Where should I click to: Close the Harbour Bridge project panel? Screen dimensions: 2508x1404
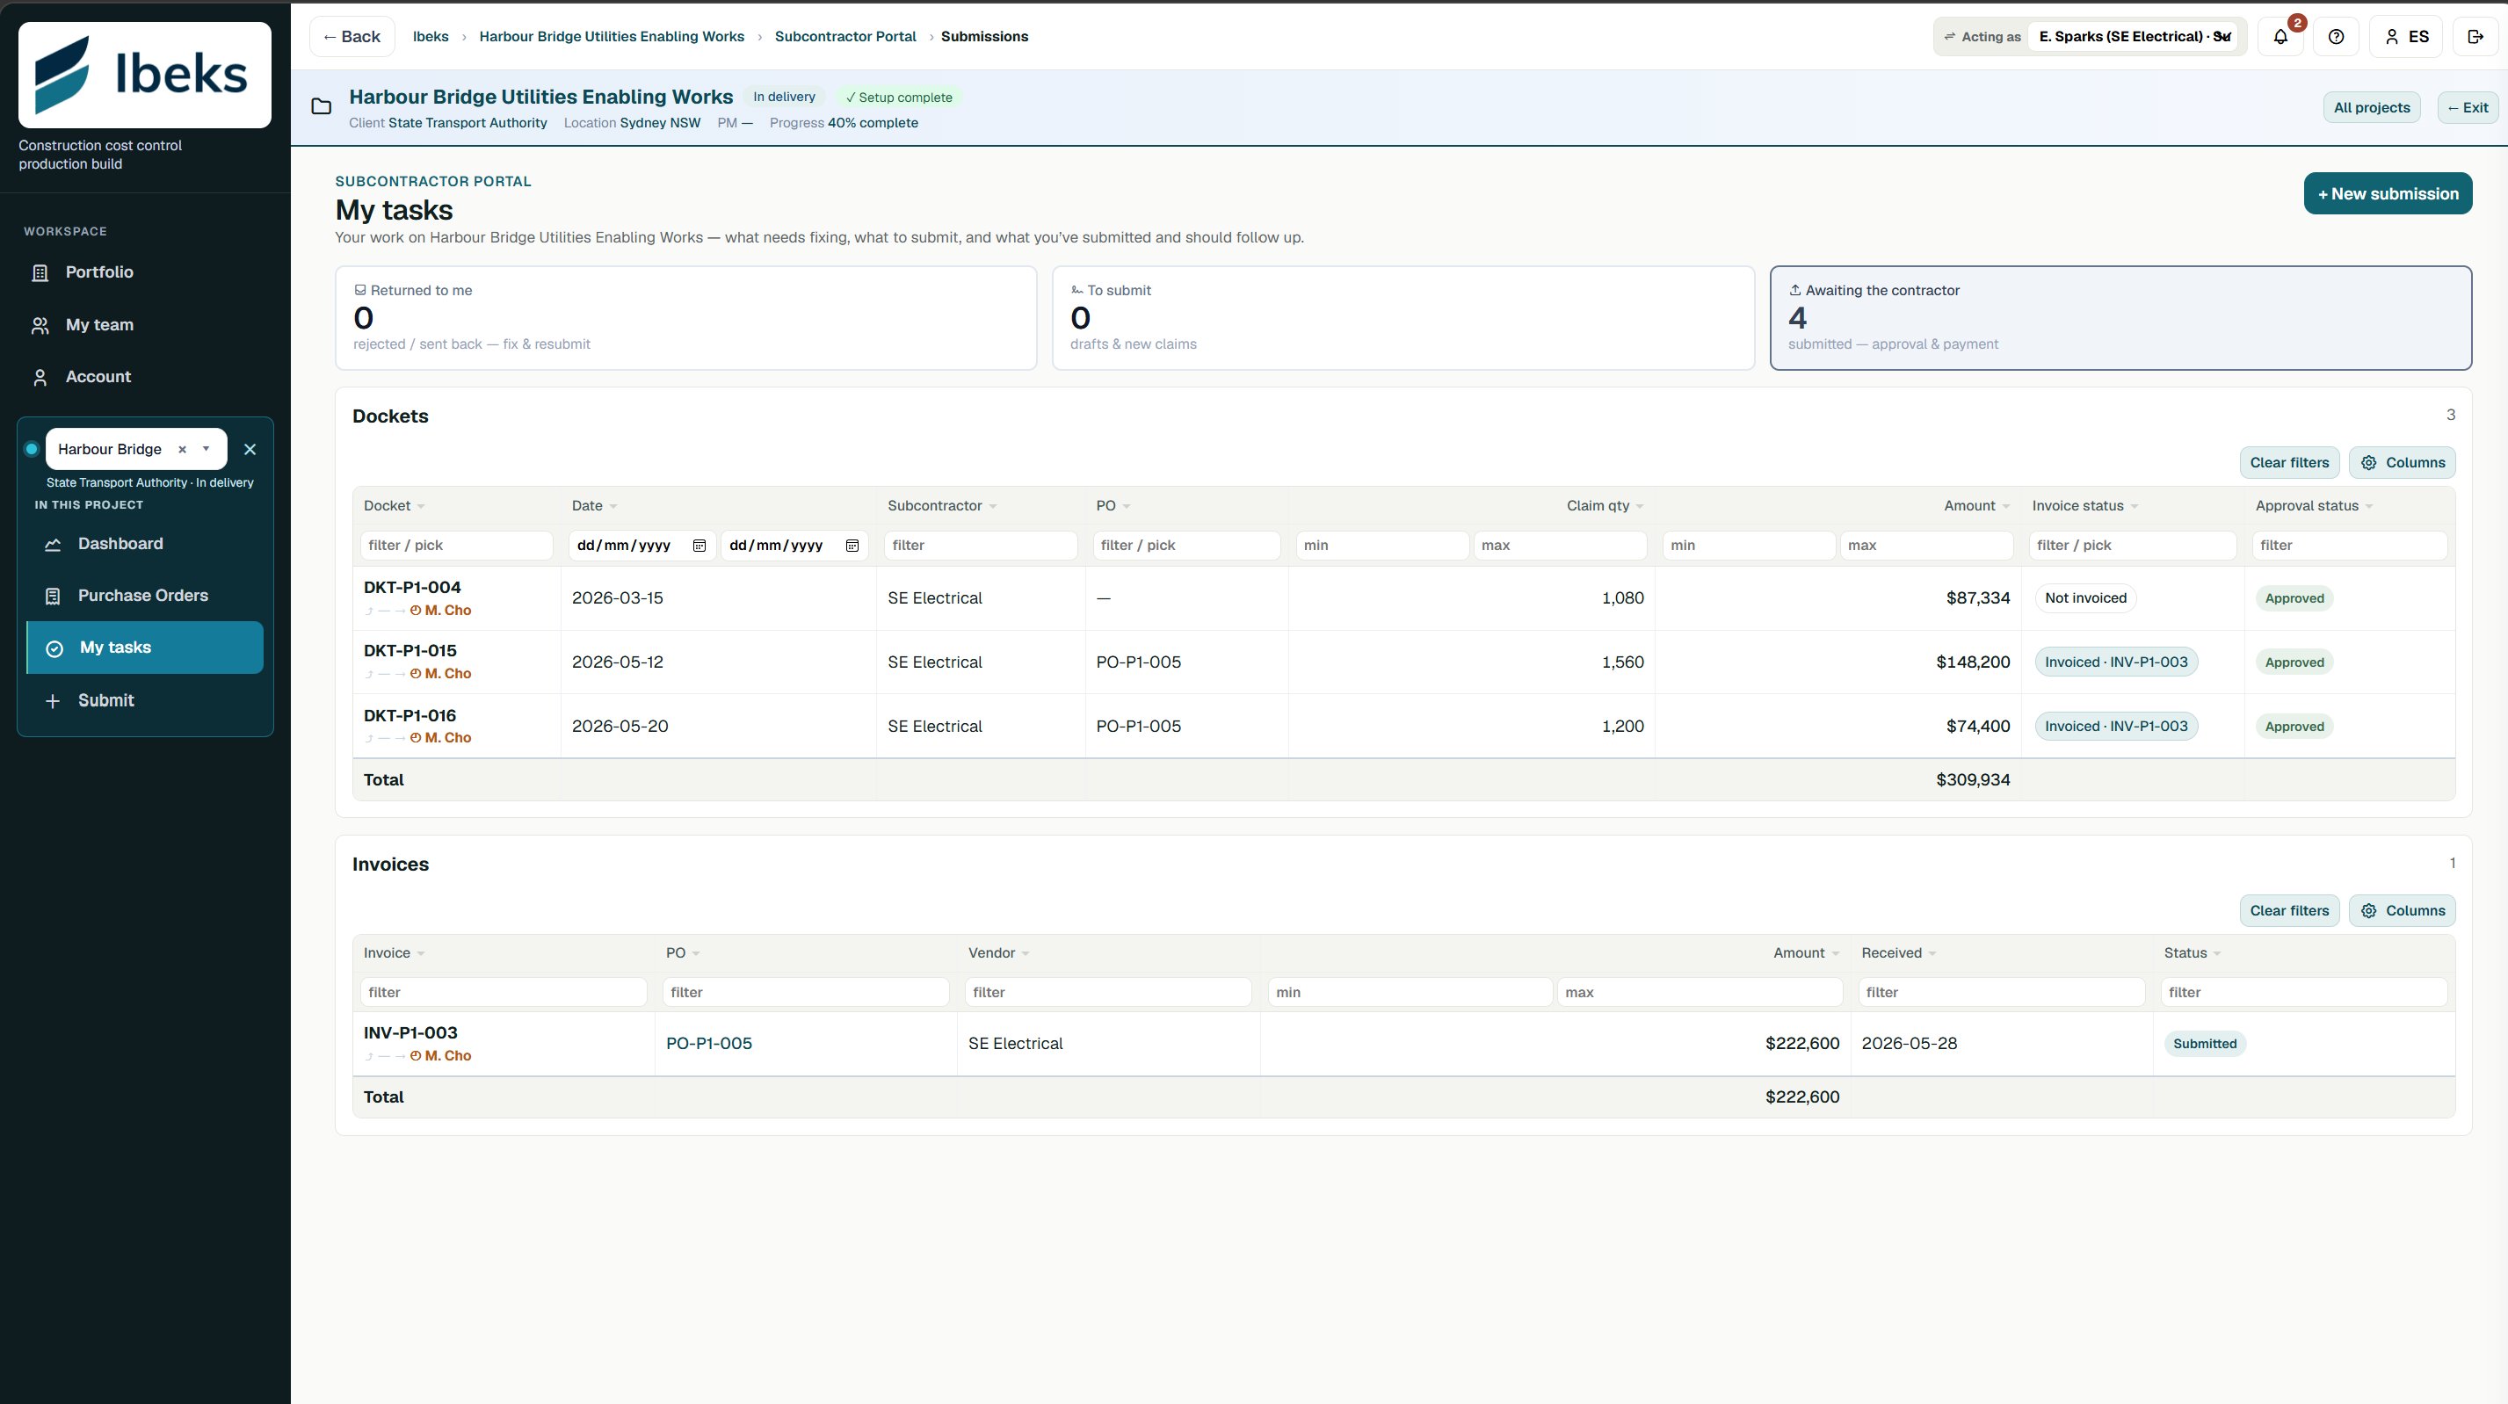pyautogui.click(x=250, y=449)
